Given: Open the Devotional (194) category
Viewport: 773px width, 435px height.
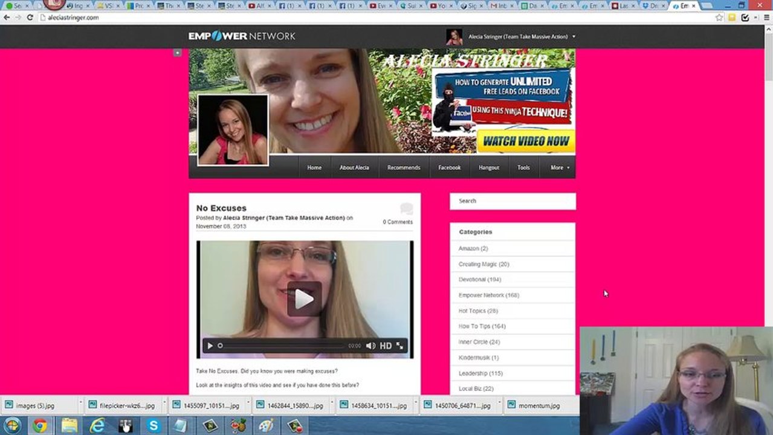Looking at the screenshot, I should (480, 280).
